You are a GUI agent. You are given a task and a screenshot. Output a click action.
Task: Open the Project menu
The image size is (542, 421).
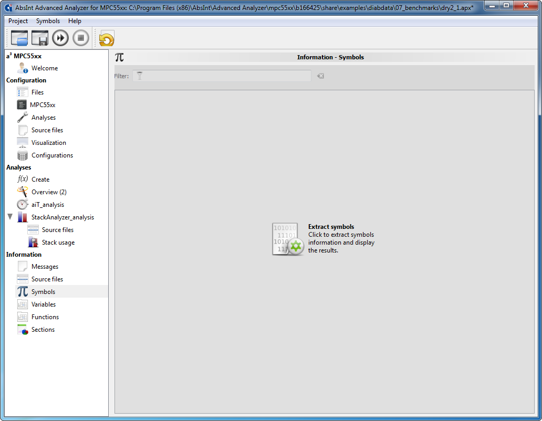[x=18, y=21]
